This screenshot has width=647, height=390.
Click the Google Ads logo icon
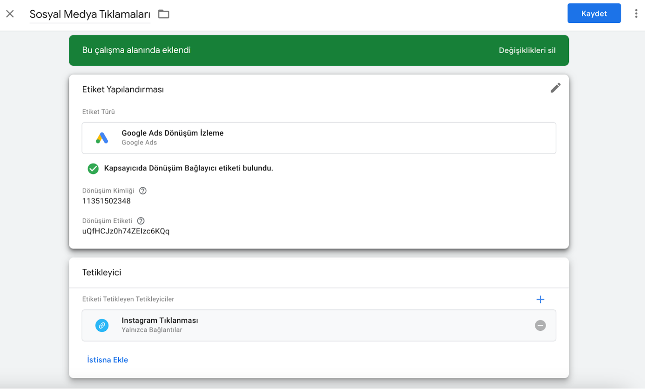[102, 138]
